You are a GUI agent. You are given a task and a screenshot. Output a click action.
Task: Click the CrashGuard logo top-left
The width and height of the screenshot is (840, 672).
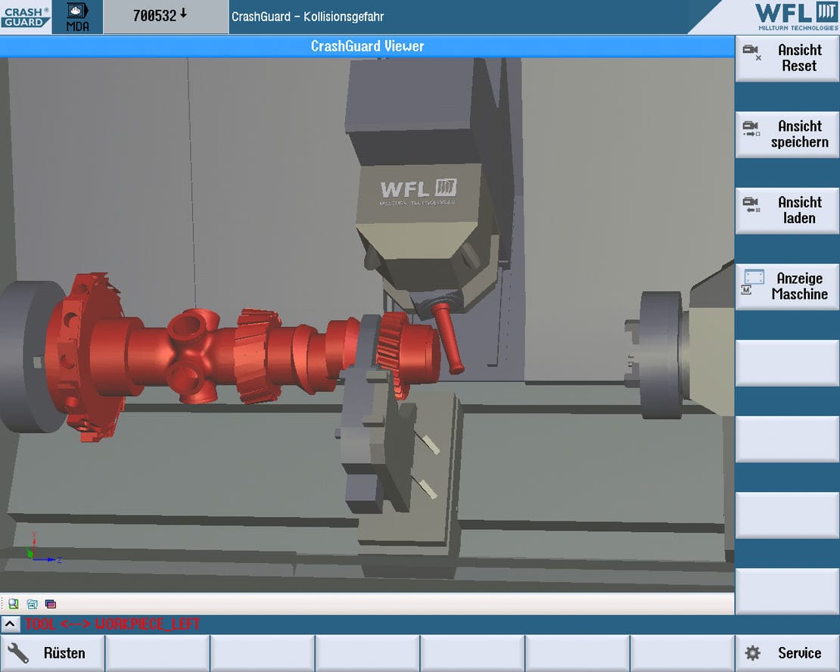pyautogui.click(x=25, y=15)
